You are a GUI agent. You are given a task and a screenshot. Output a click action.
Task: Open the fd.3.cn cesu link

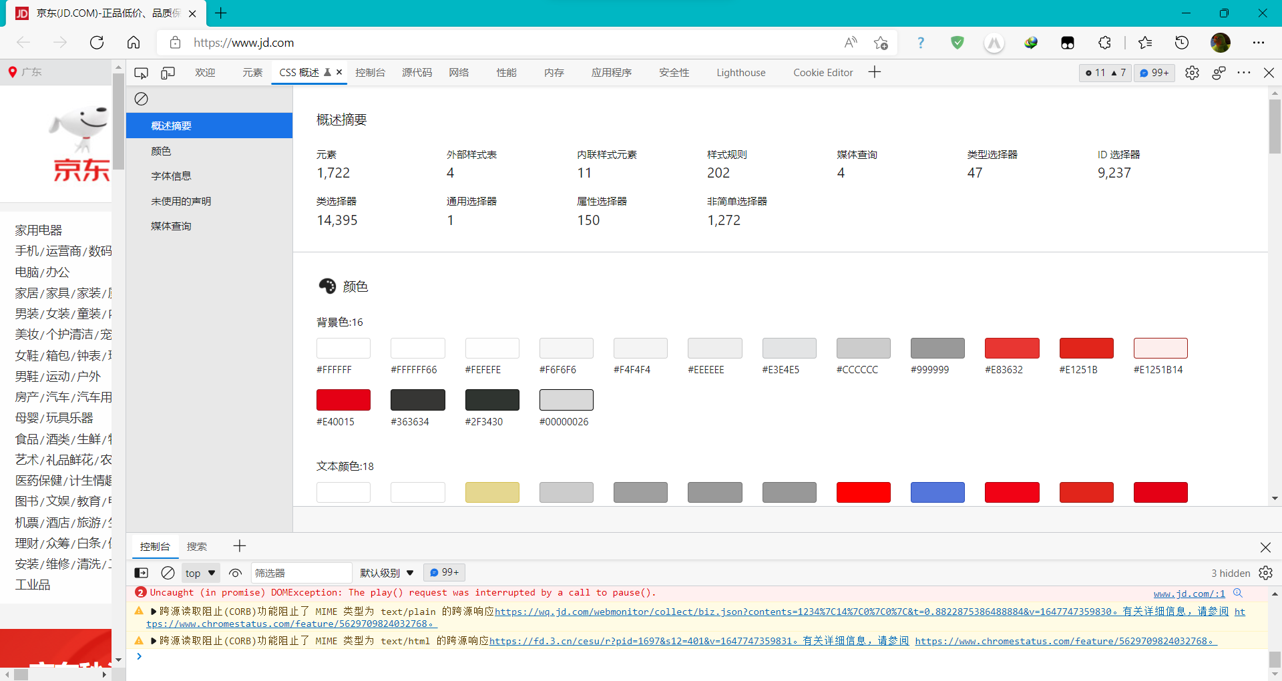click(640, 641)
